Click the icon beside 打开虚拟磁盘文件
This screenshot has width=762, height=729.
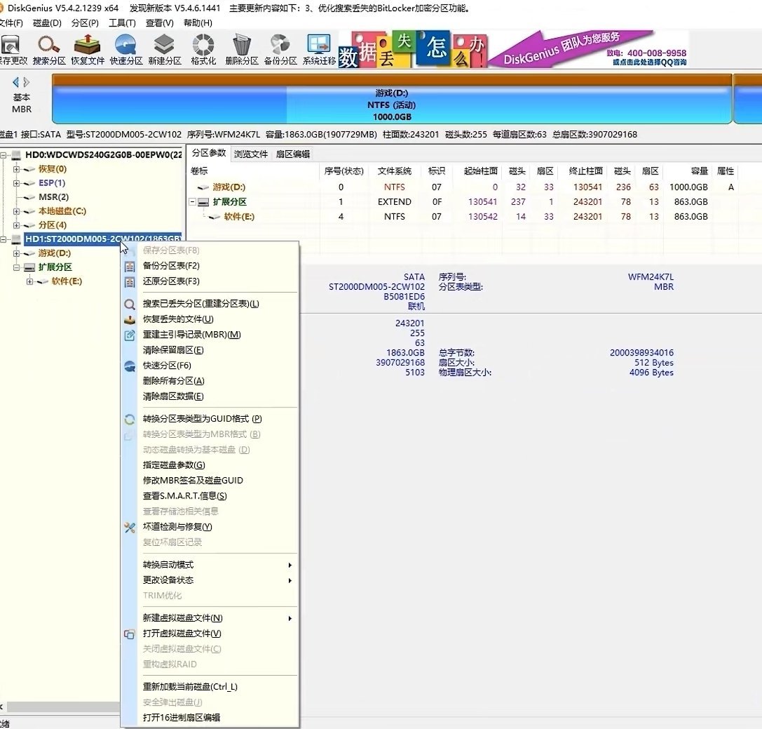point(129,634)
